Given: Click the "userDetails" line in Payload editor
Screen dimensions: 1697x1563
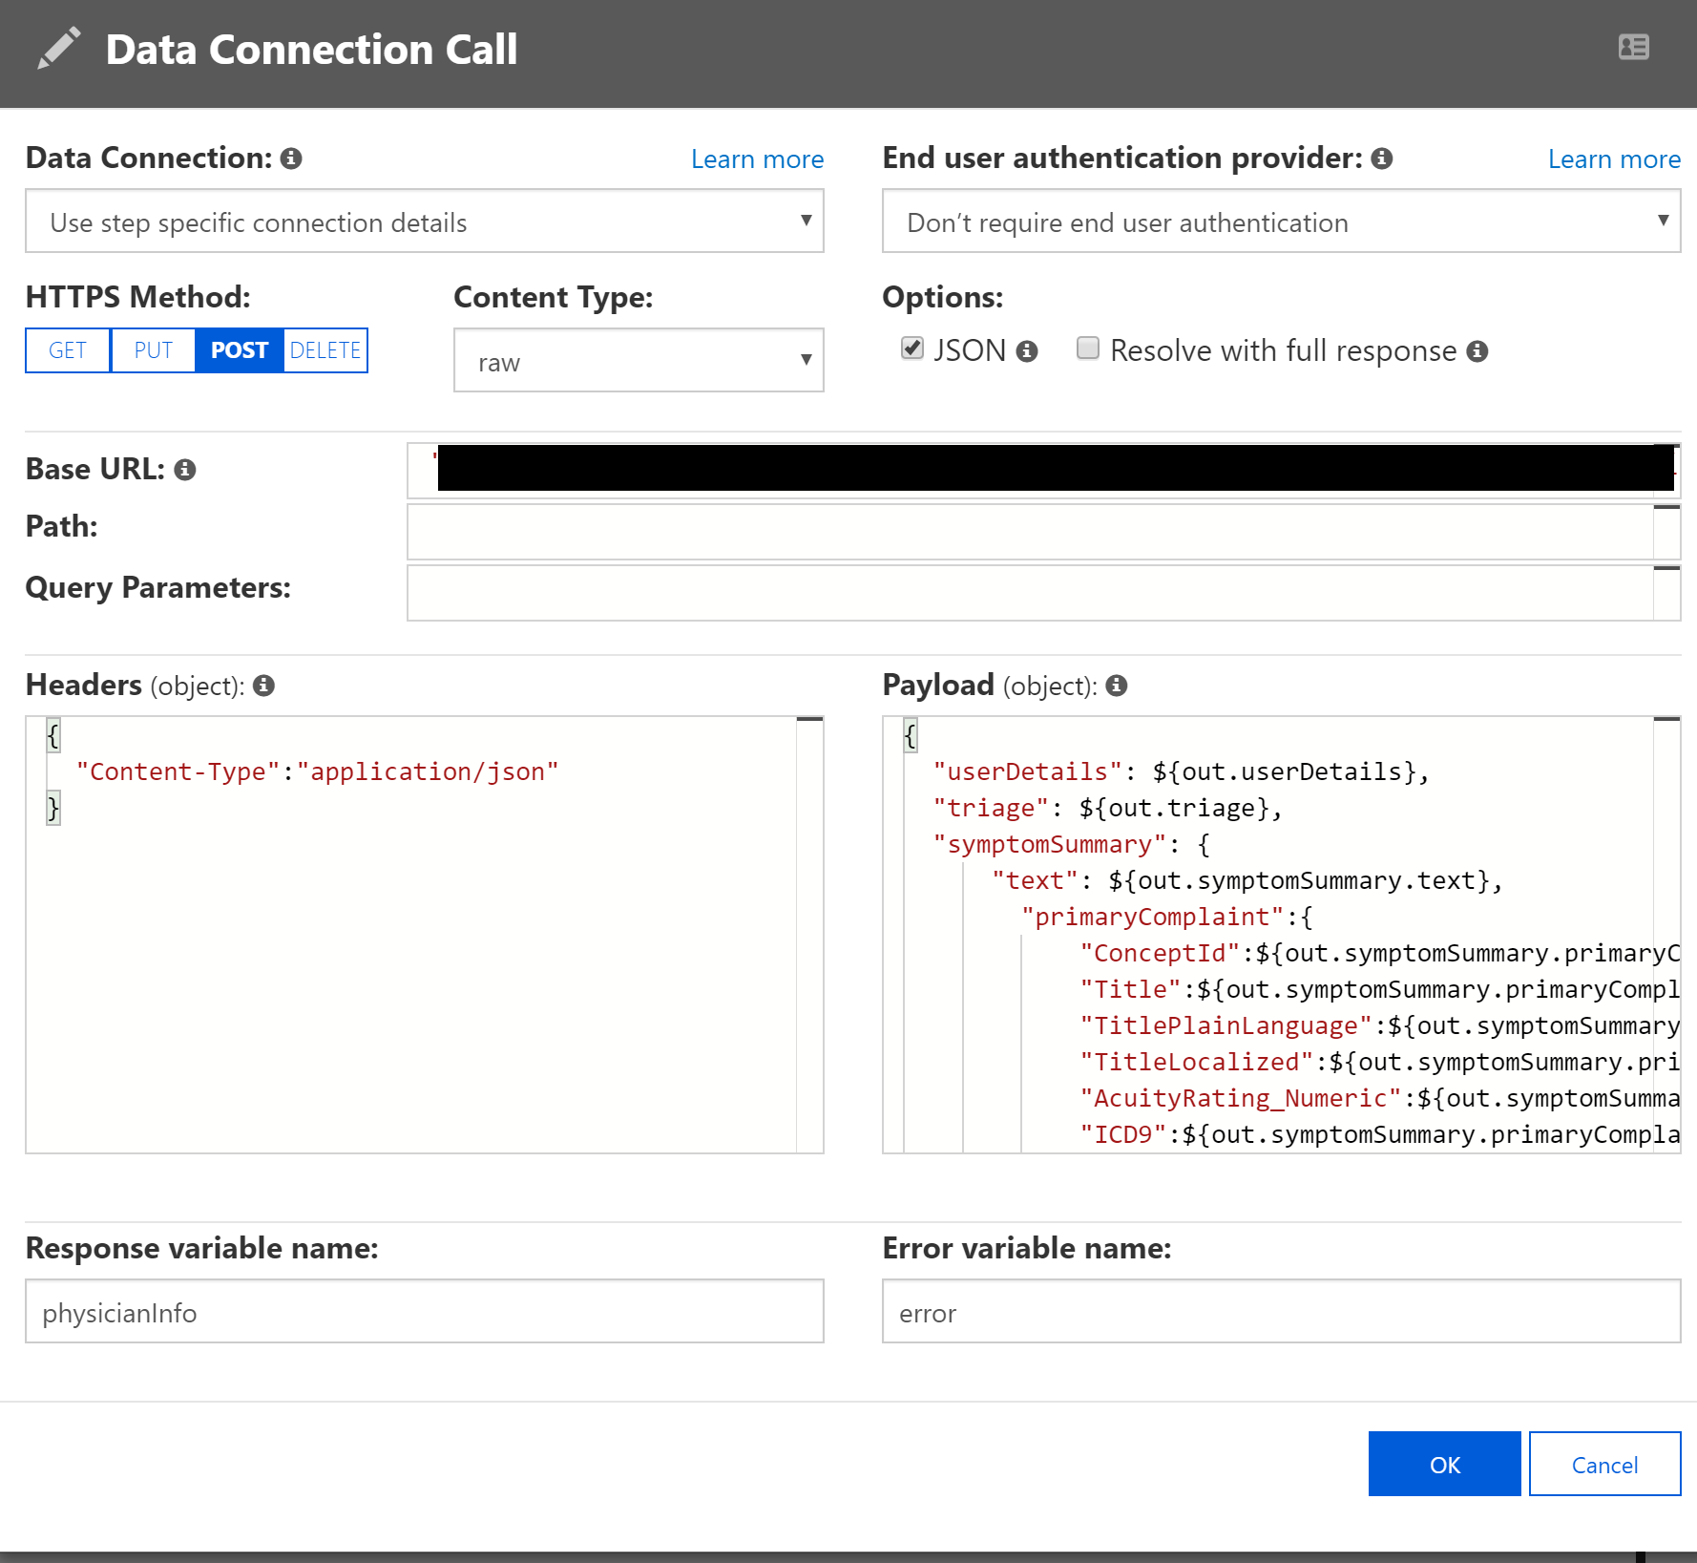Looking at the screenshot, I should (x=1181, y=771).
